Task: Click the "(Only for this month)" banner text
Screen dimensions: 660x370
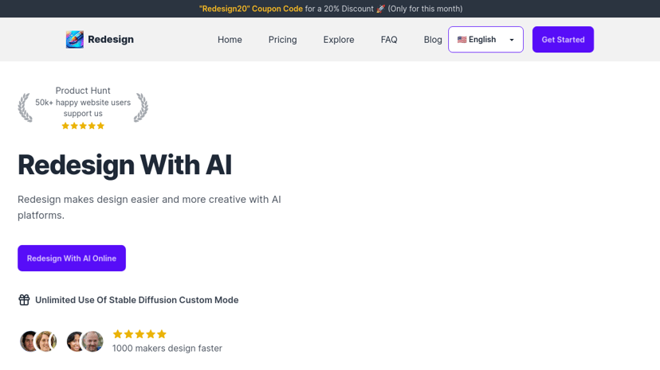Action: [425, 9]
